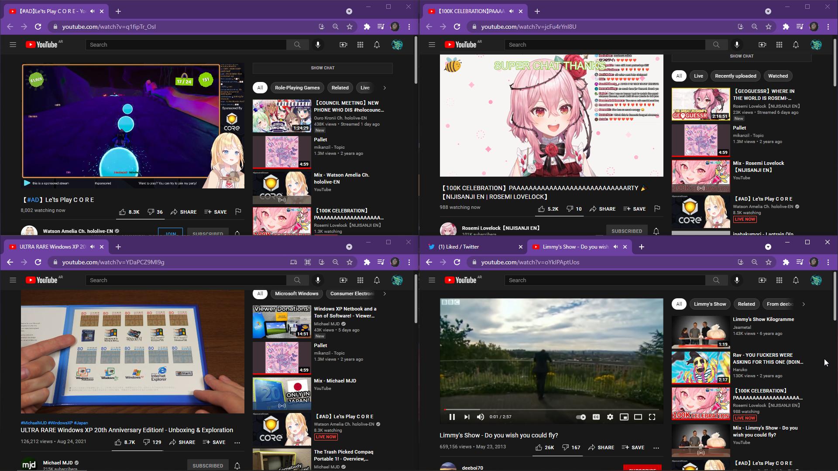The height and width of the screenshot is (471, 838).
Task: Enable miniplayer in Limmy's Show video
Action: point(624,417)
